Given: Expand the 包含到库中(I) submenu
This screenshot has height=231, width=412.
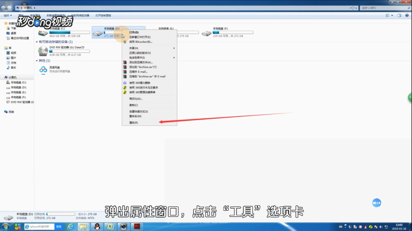Looking at the screenshot, I should coord(149,58).
